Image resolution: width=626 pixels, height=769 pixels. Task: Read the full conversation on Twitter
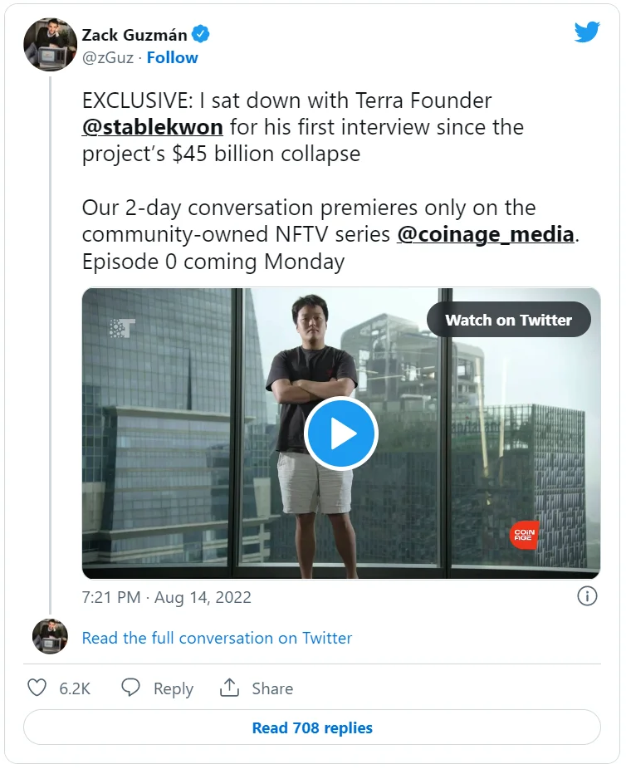pos(217,638)
